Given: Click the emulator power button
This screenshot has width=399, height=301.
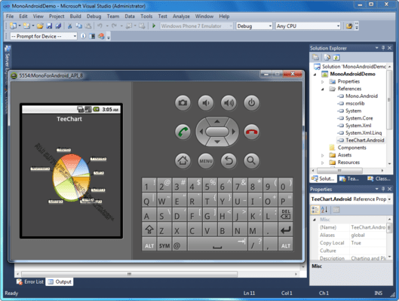Looking at the screenshot, I should (251, 103).
